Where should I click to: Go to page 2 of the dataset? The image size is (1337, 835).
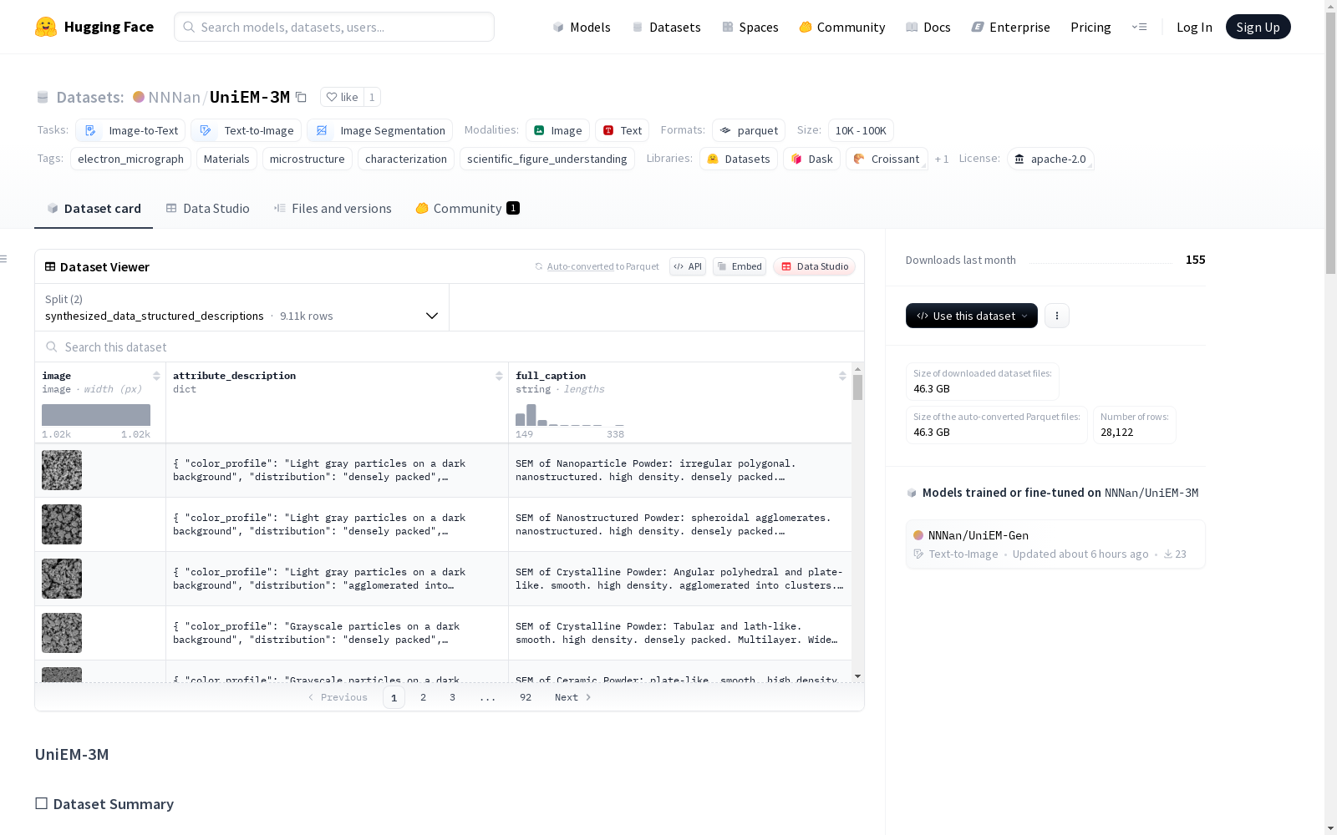pos(424,697)
